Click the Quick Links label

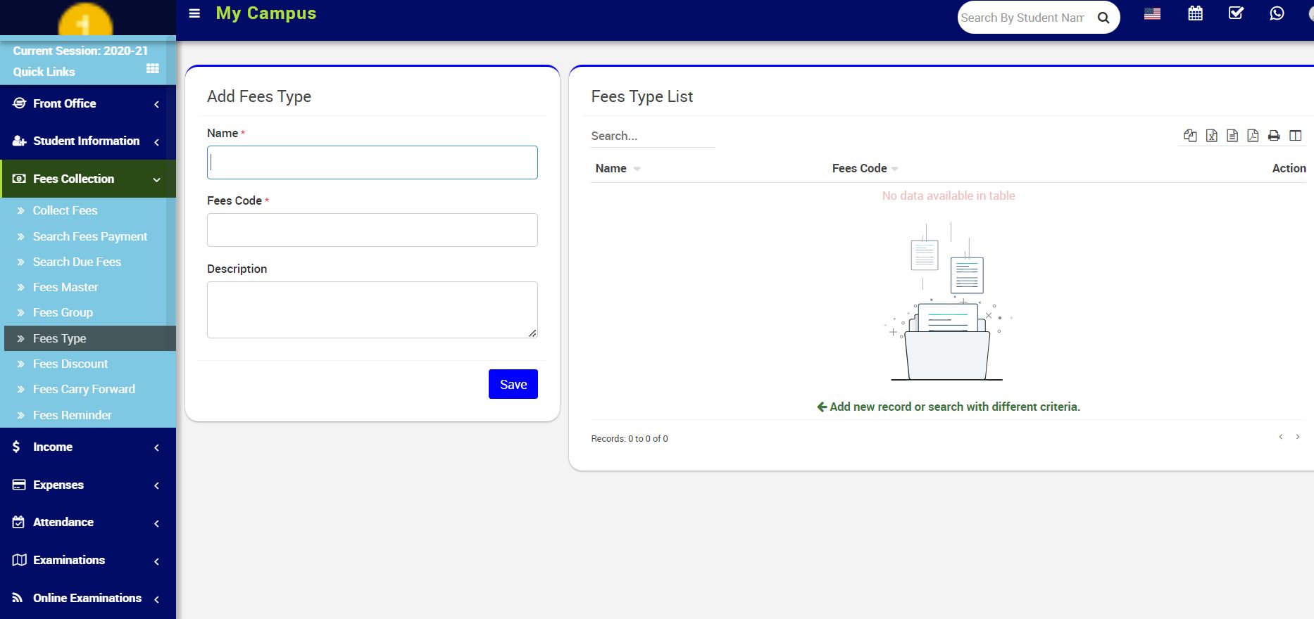[x=44, y=72]
